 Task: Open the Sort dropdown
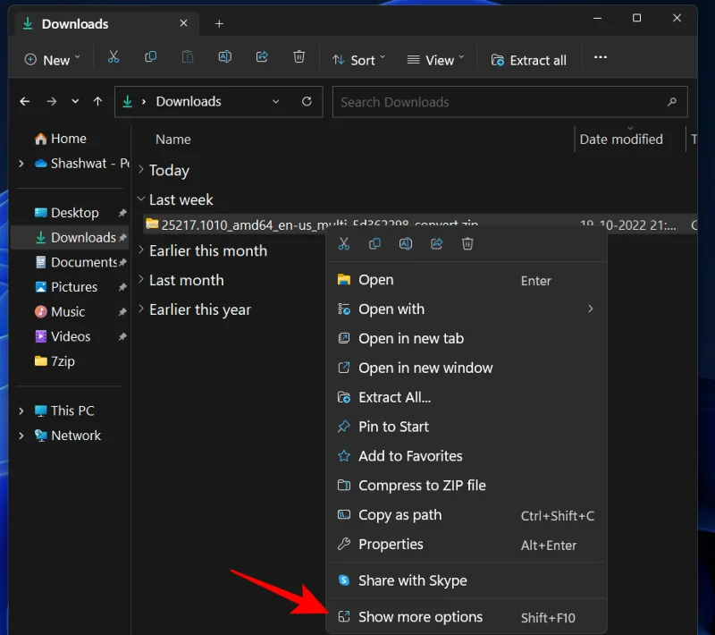click(x=358, y=59)
